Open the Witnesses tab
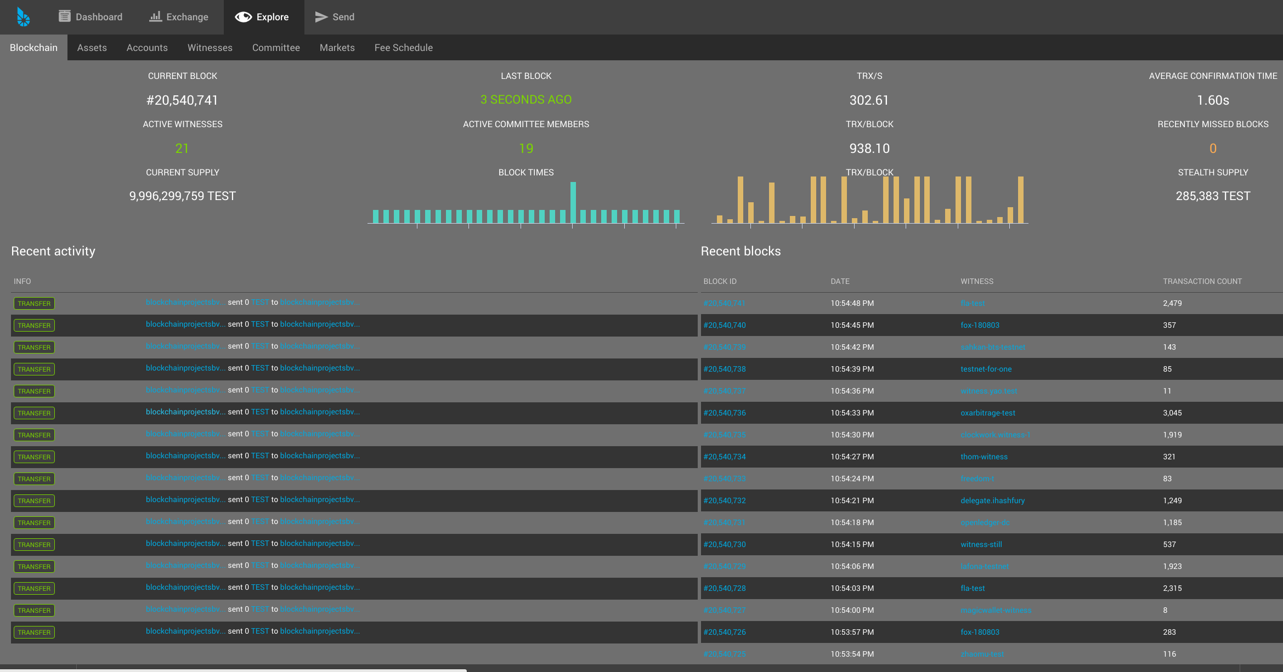Screen dimensions: 1283x672 [210, 48]
